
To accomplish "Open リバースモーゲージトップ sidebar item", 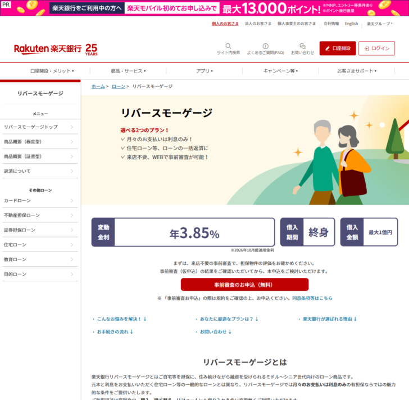I will pos(40,127).
